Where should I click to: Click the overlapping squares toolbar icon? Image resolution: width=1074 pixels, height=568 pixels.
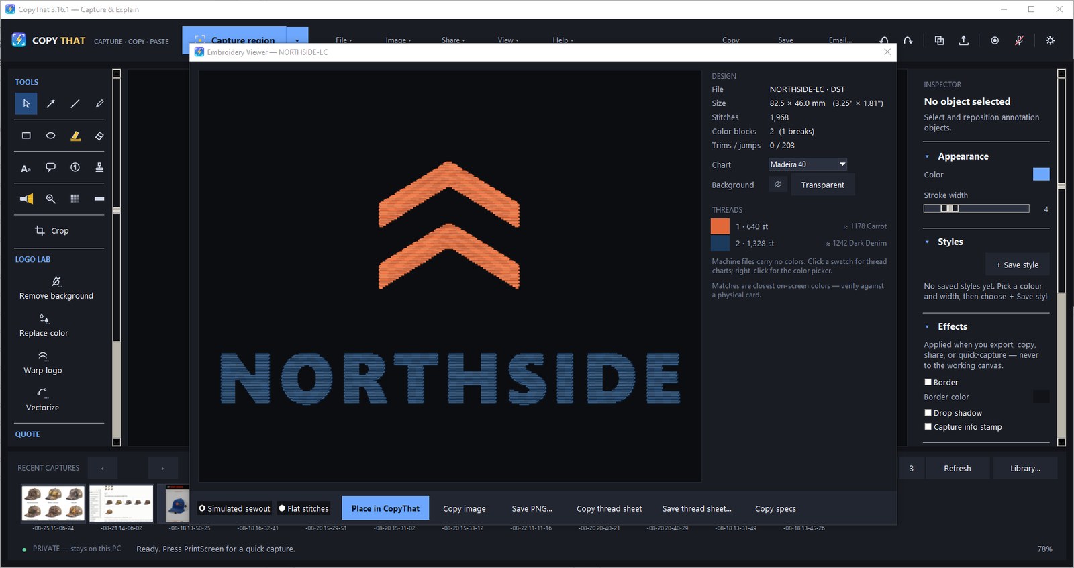[939, 40]
